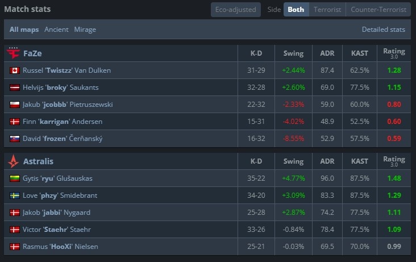Click the Astralis table Swing column header

[294, 161]
